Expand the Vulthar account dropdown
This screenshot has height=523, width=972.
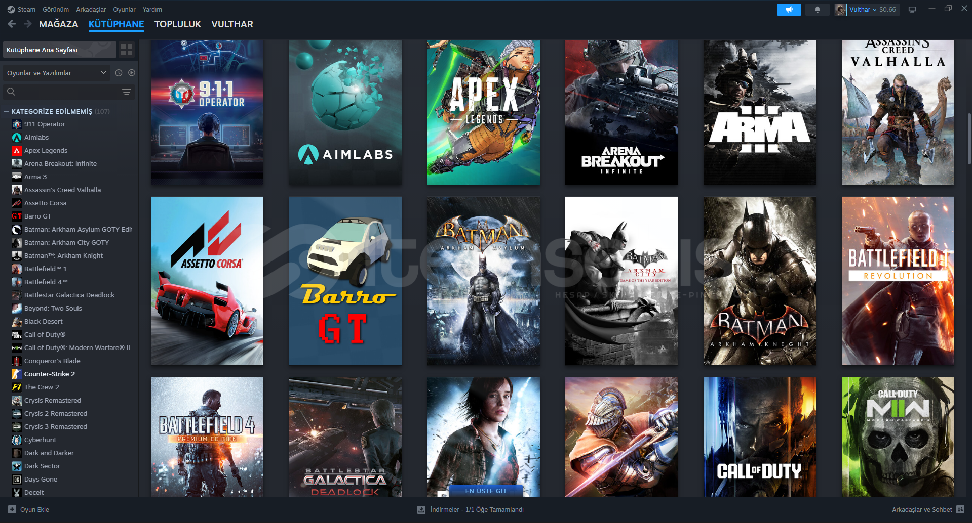coord(863,10)
